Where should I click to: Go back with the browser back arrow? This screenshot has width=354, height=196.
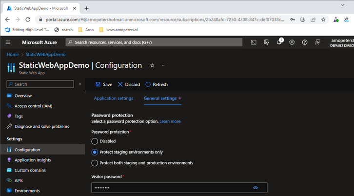tap(7, 20)
